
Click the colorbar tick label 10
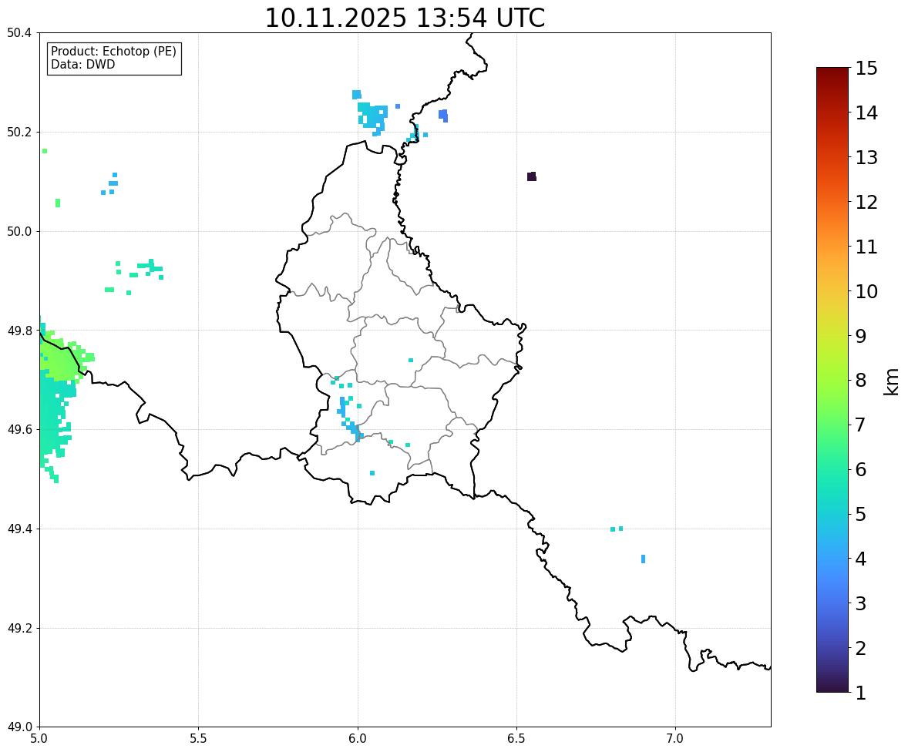tap(866, 291)
